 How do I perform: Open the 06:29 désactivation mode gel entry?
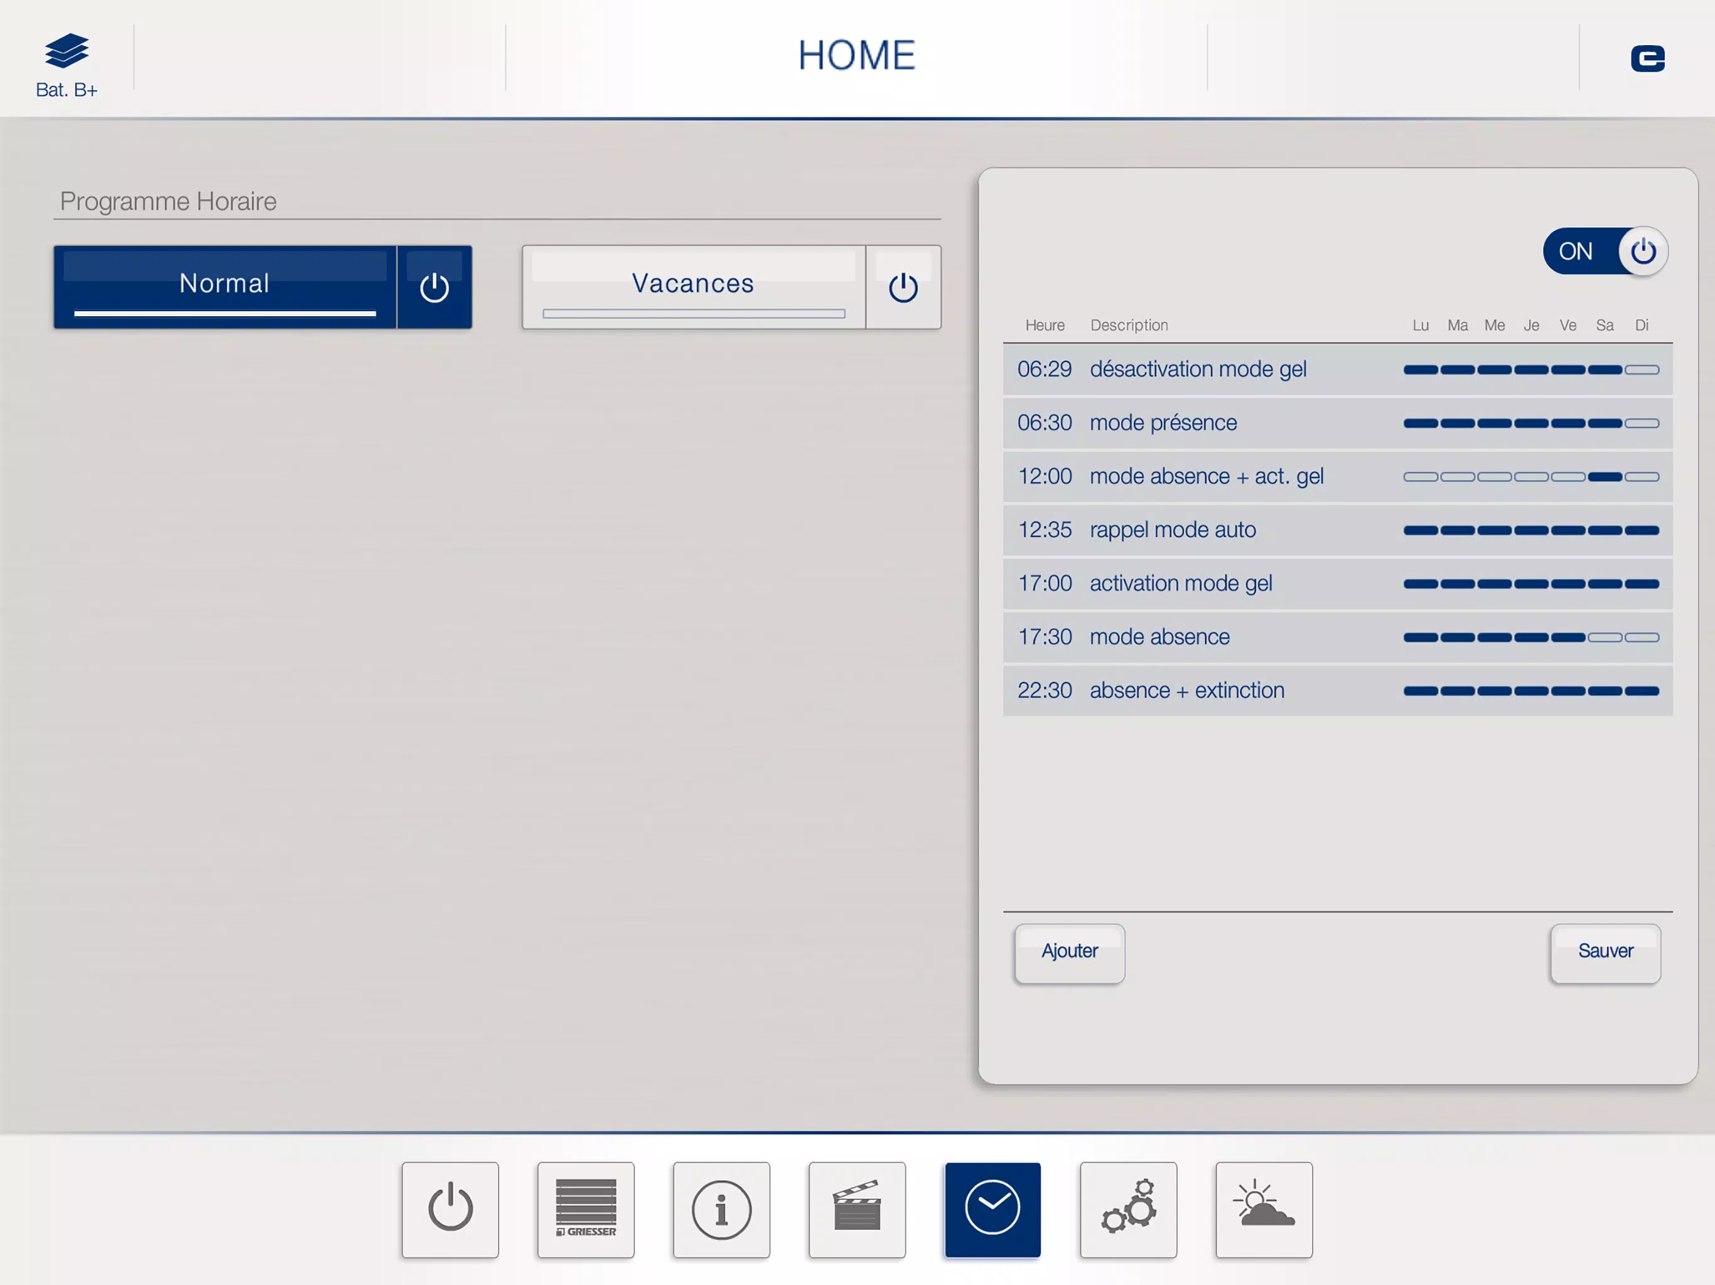[x=1338, y=369]
